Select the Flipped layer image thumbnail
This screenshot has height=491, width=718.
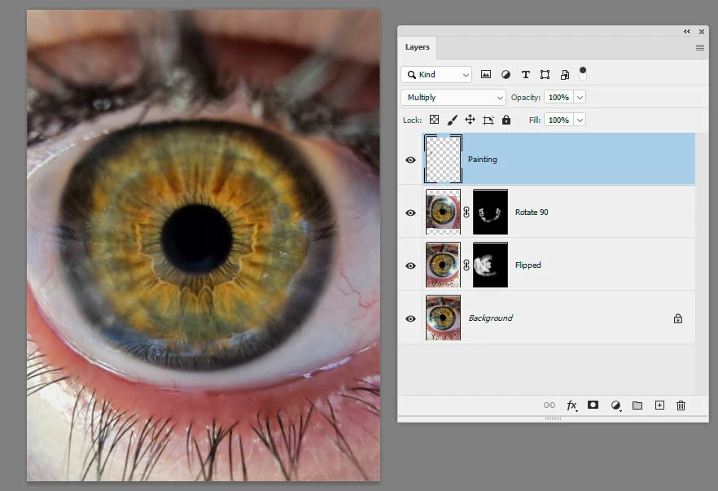tap(443, 265)
